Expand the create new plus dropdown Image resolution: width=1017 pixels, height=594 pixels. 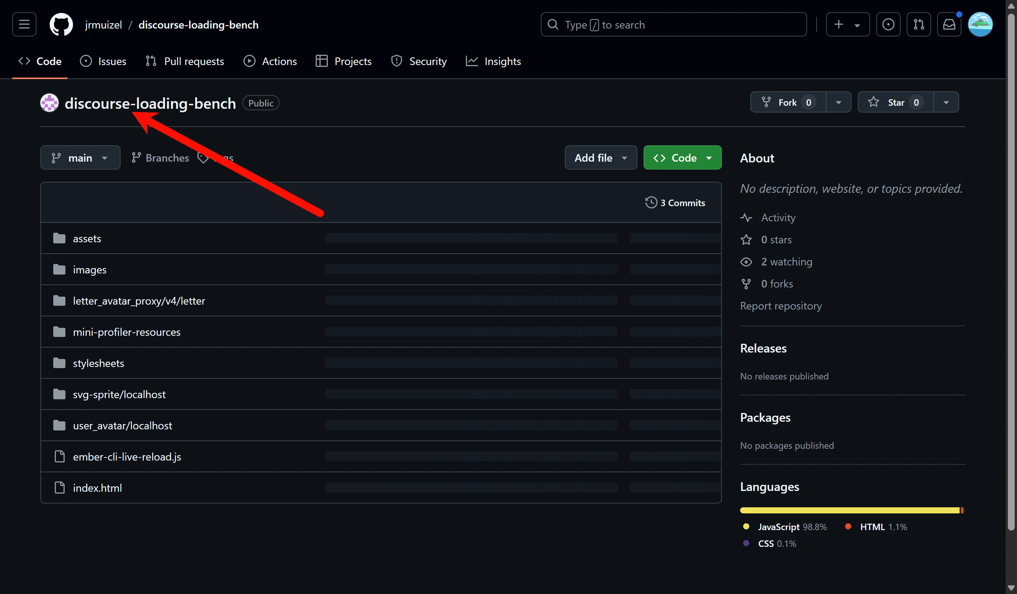click(847, 25)
